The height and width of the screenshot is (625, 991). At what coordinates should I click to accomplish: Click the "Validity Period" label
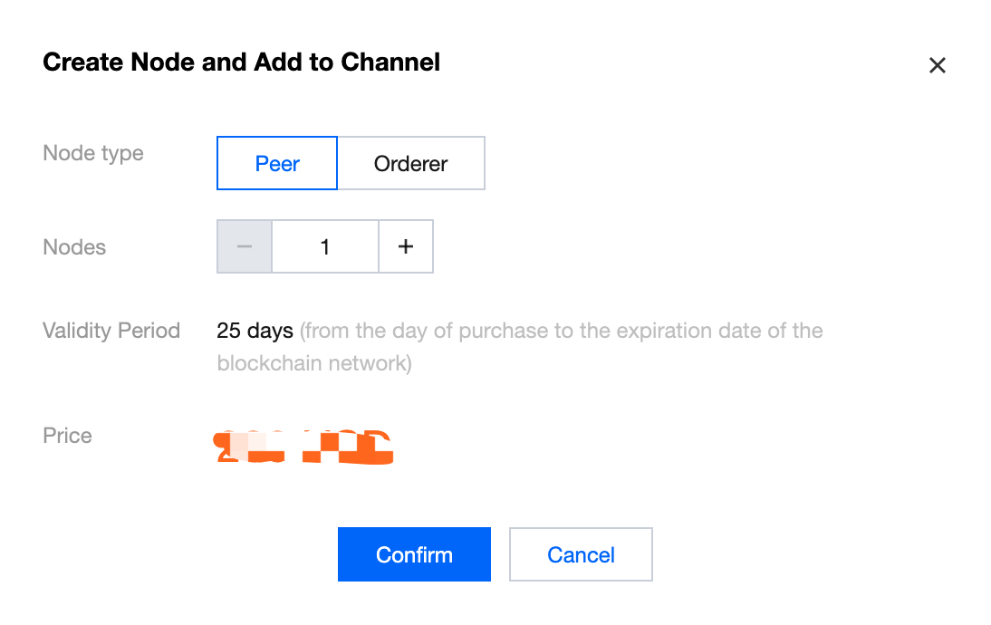tap(111, 331)
